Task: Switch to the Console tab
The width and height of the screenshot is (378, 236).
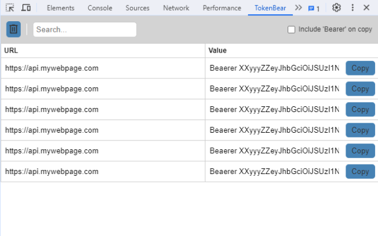Action: (100, 8)
